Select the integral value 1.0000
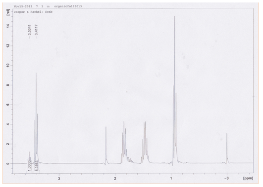Viewport: 263px width, 187px height. 30,166
